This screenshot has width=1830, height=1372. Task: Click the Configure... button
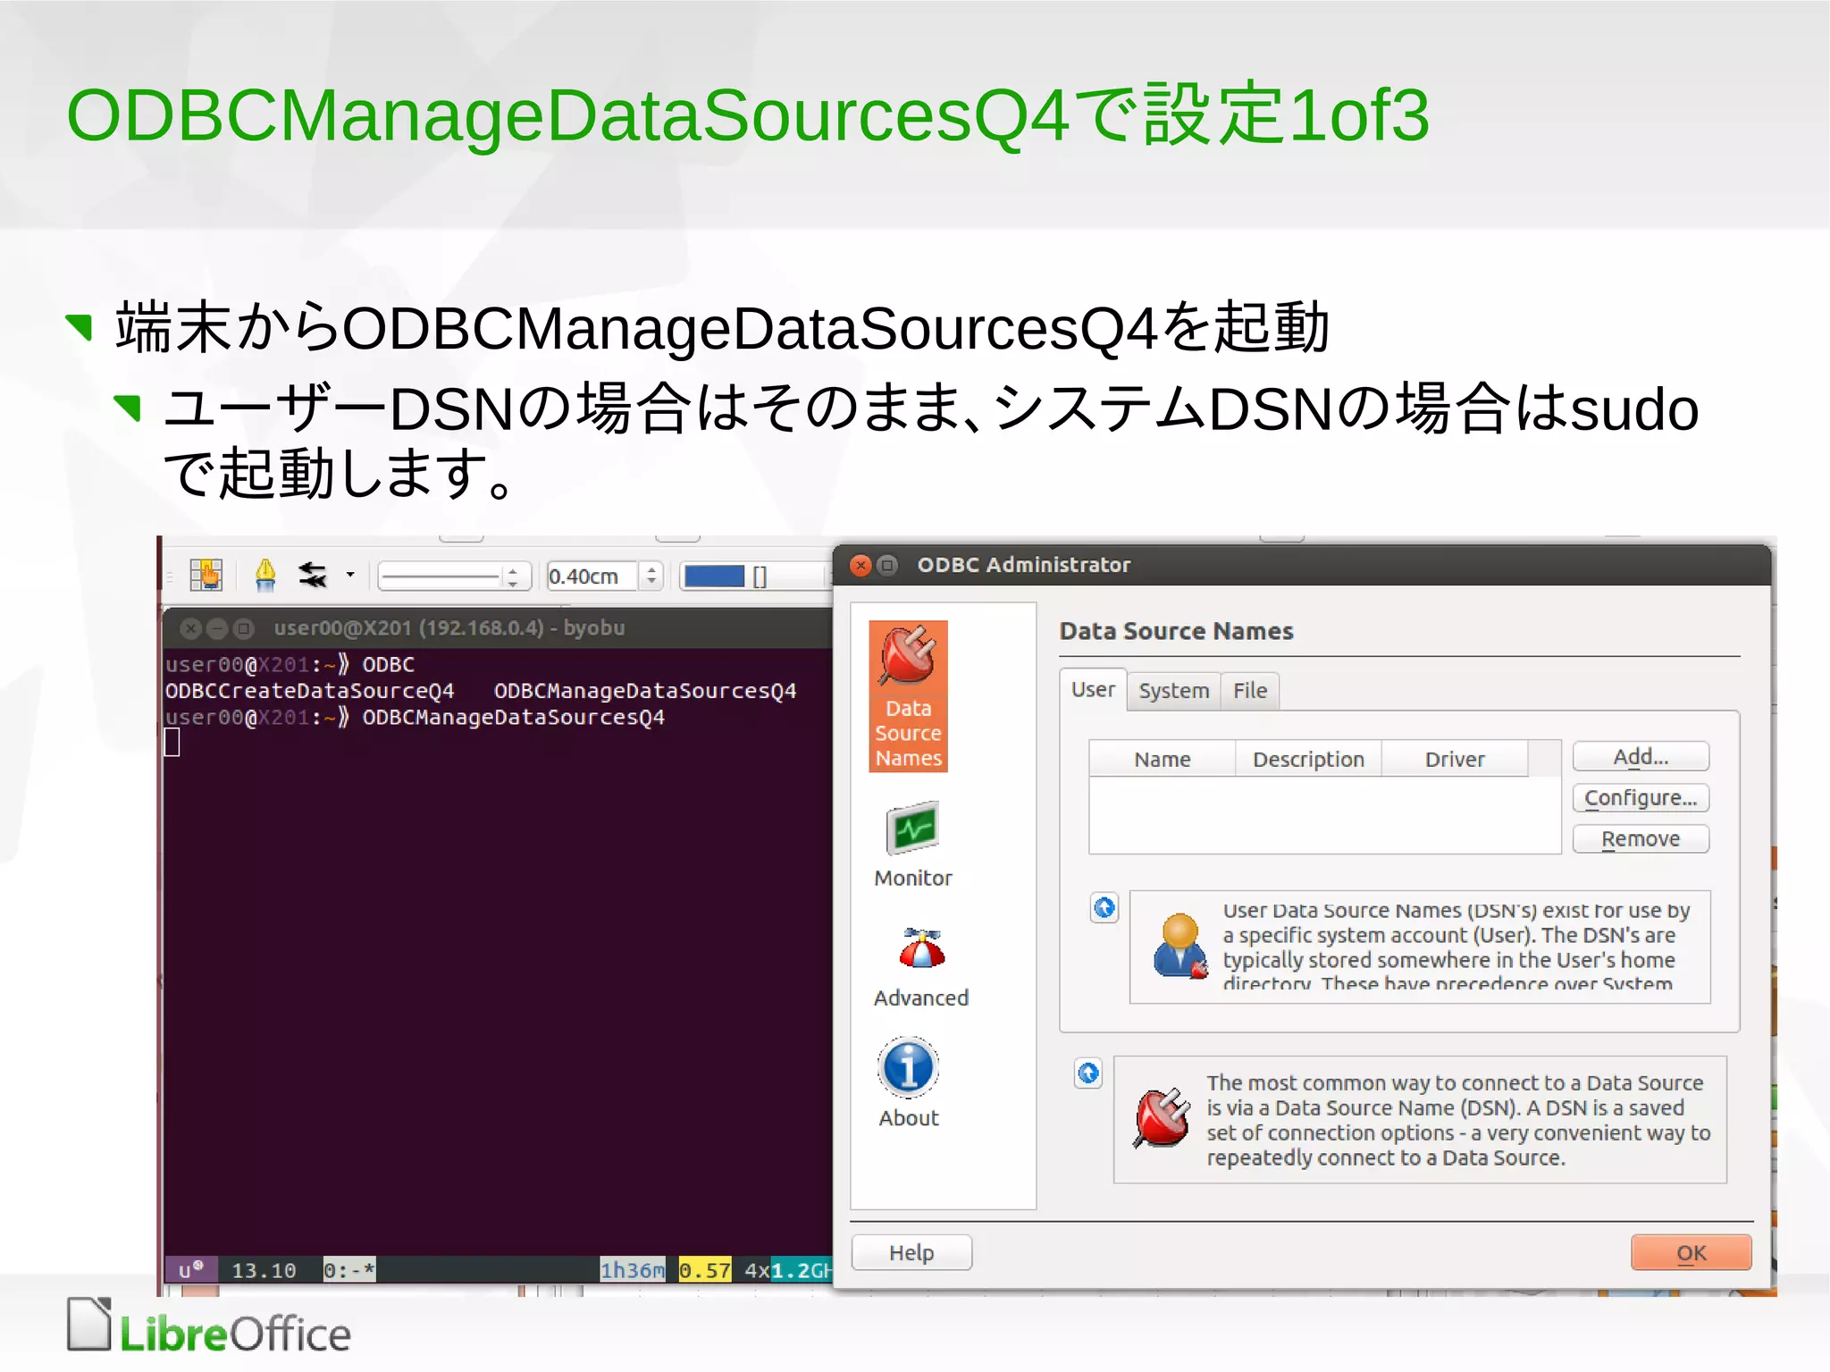tap(1641, 798)
